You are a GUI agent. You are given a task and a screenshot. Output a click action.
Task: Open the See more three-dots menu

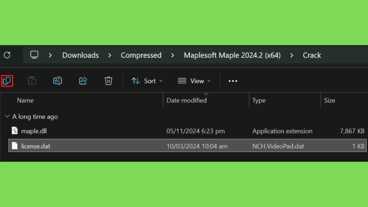(x=233, y=81)
